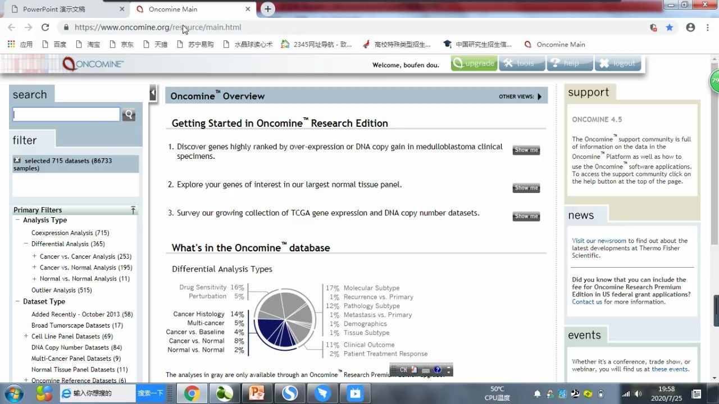Image resolution: width=719 pixels, height=404 pixels.
Task: Collapse Primary Filters to top arrow
Action: (133, 210)
